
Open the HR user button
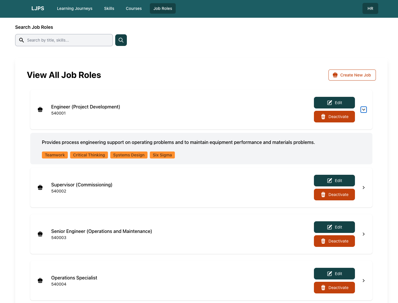[370, 8]
